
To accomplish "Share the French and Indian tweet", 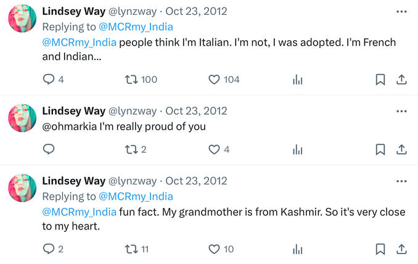I will [401, 80].
